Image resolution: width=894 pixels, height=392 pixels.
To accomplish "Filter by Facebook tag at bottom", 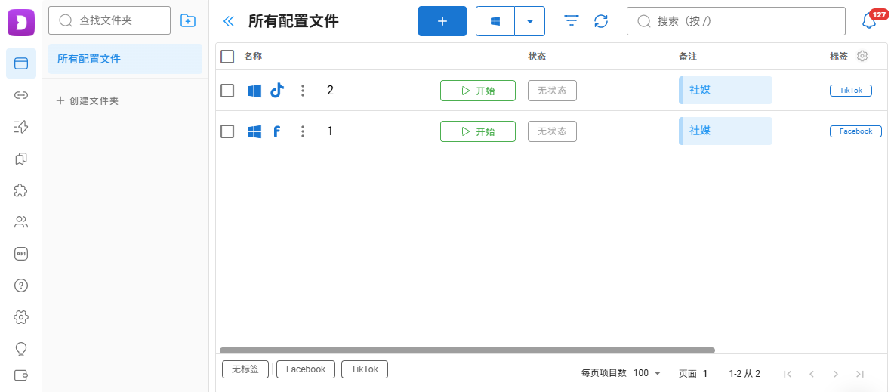I will coord(306,369).
